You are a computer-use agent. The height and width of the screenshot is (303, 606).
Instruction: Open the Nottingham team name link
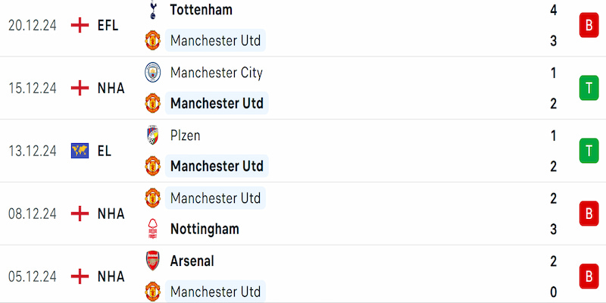205,230
